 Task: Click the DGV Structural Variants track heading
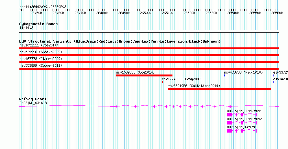pyautogui.click(x=120, y=41)
